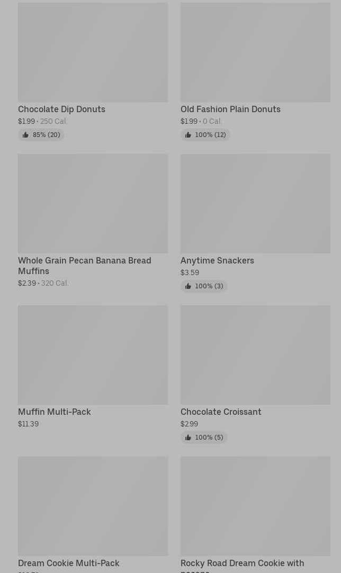The width and height of the screenshot is (341, 573).
Task: Select the Chocolate Croissant product image
Action: (x=255, y=355)
